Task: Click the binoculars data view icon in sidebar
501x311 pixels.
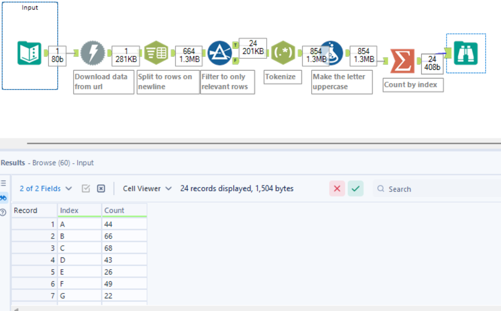Action: (x=4, y=198)
